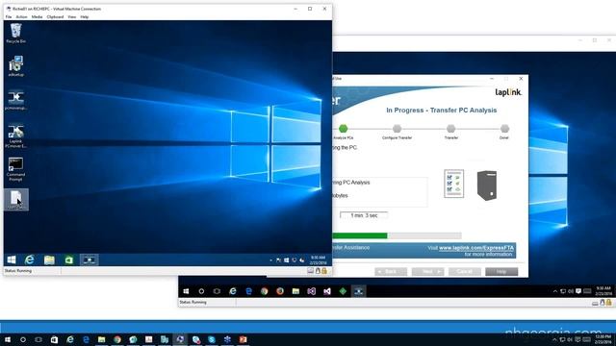The image size is (616, 346).
Task: Select the highlighted file icon below Command Prompt
Action: tap(15, 199)
